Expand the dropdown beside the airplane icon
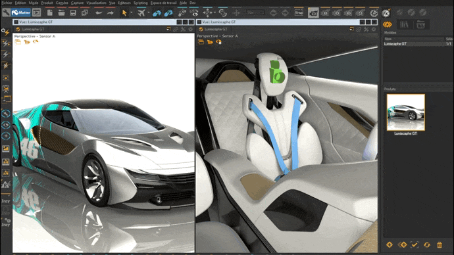Viewport: 454px width, 255px height. click(x=149, y=12)
